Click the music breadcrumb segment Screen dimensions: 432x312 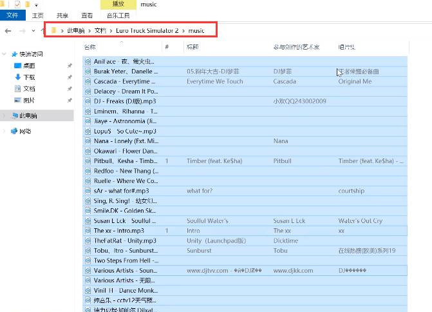coord(196,30)
